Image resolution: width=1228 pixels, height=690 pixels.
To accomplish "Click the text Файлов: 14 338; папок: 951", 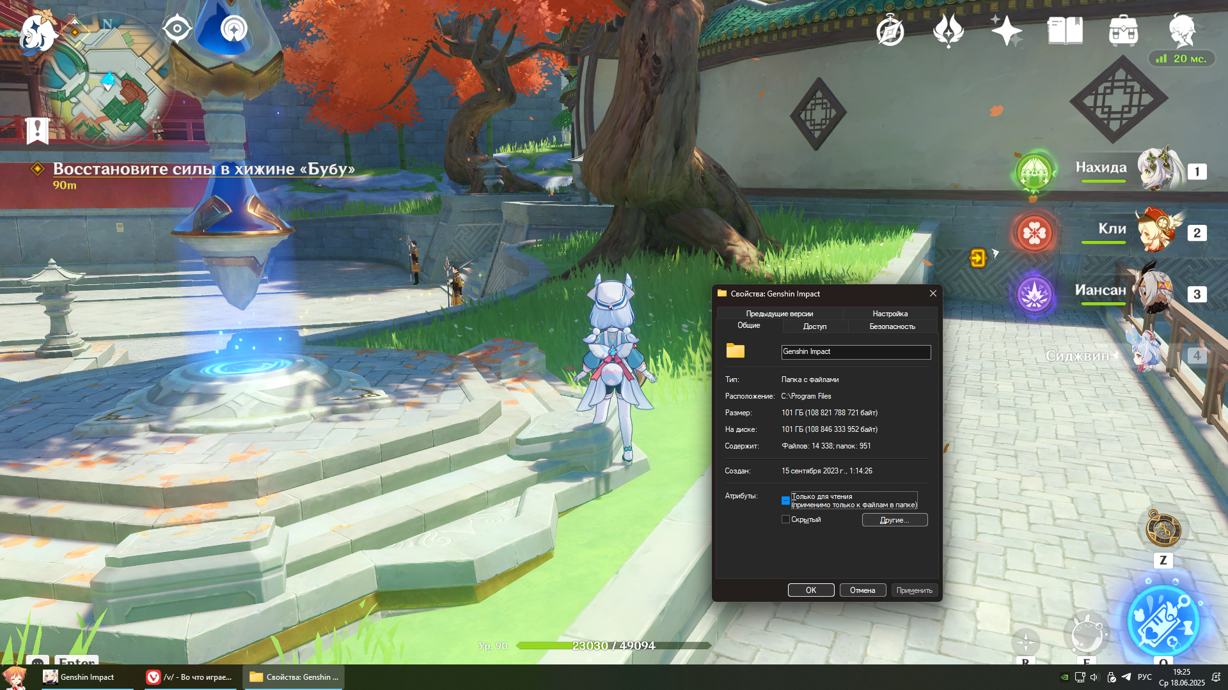I will (826, 446).
